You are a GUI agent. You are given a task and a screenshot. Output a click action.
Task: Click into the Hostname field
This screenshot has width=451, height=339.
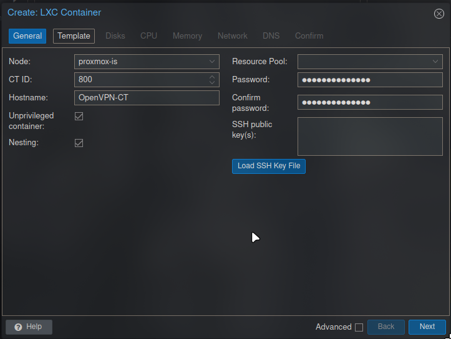(x=147, y=98)
